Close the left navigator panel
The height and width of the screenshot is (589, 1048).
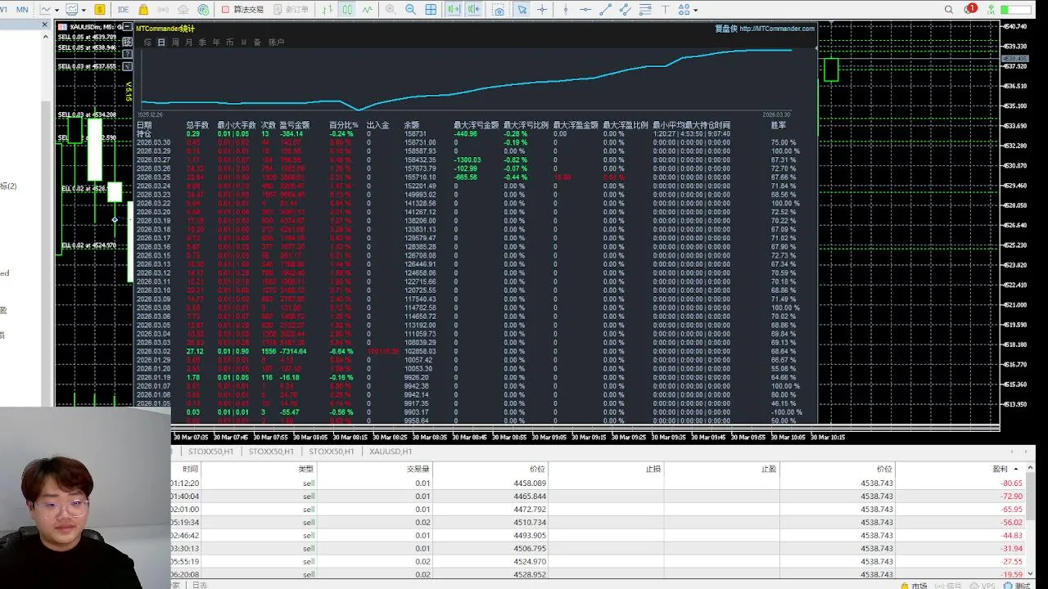(x=45, y=25)
